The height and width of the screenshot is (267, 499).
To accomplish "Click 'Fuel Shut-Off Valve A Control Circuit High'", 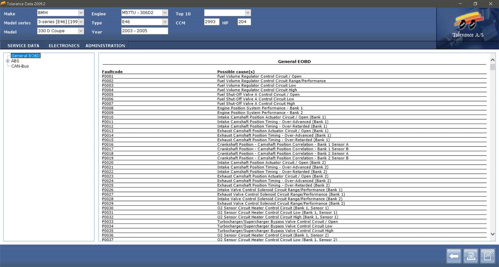I will tap(256, 103).
